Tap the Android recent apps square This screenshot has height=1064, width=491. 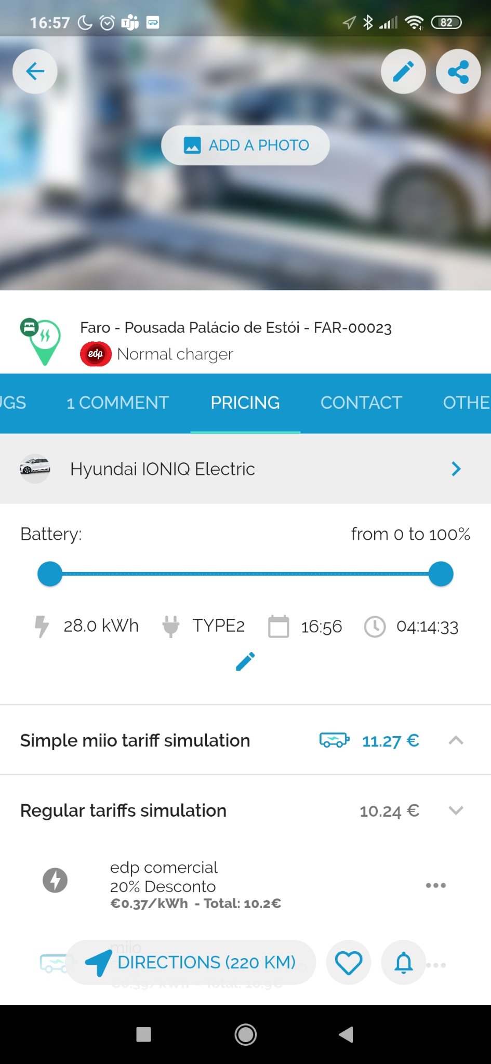click(x=143, y=1034)
